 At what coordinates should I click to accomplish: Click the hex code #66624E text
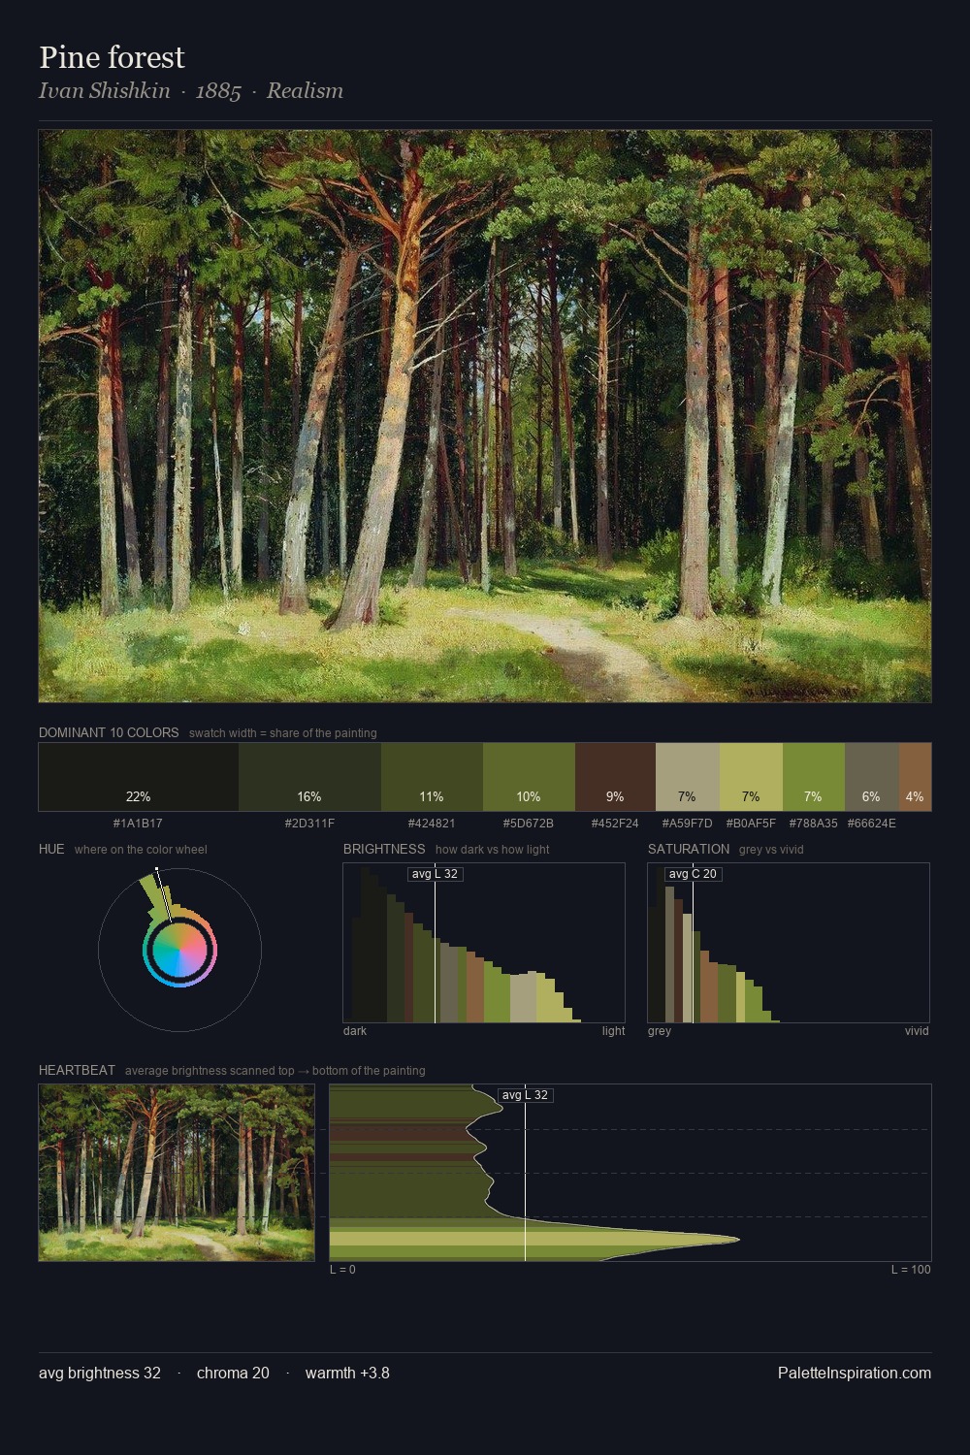click(871, 824)
